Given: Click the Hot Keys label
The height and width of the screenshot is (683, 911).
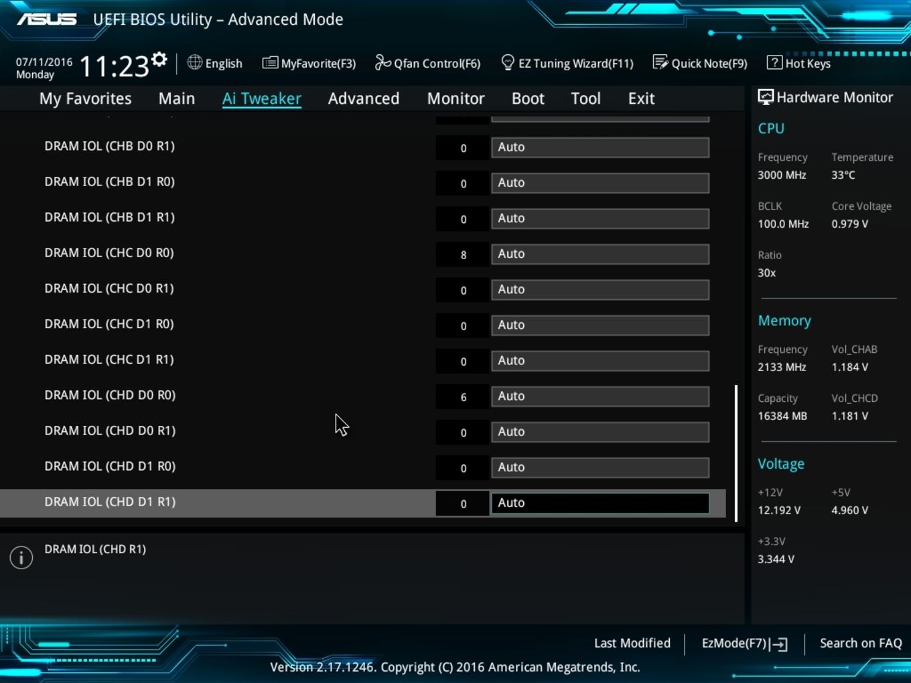Looking at the screenshot, I should tap(808, 64).
